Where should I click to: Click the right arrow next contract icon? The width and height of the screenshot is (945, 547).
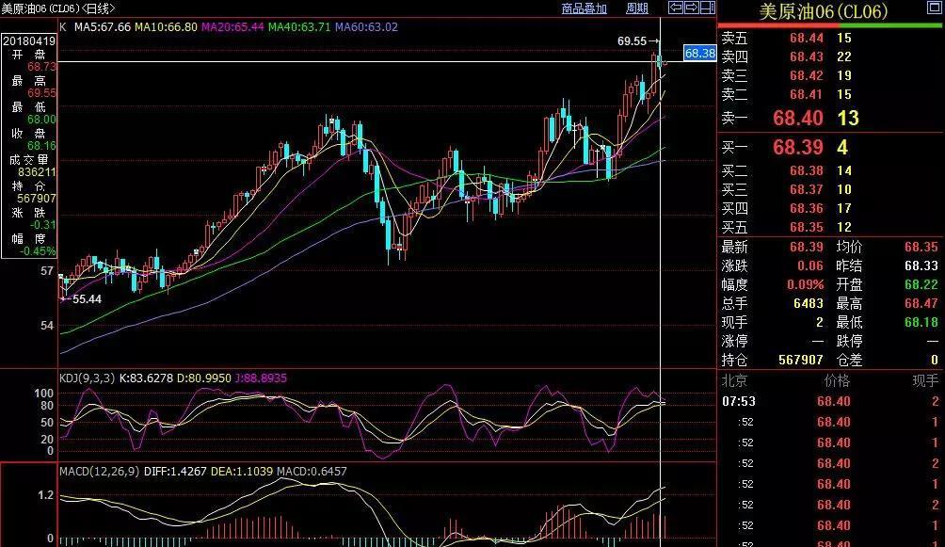691,8
